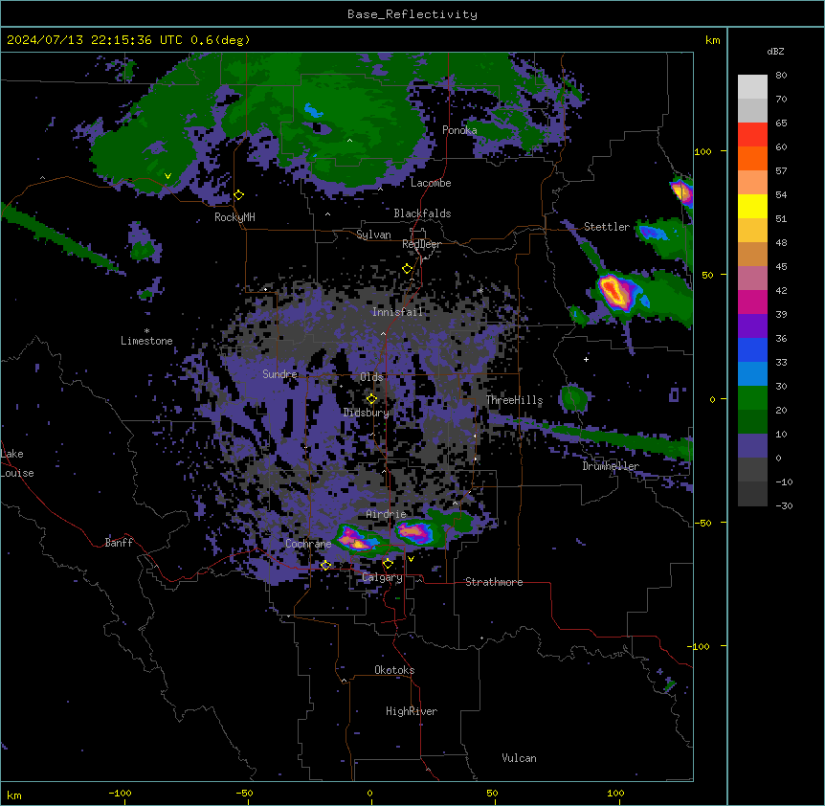Click the 0 tick on bottom axis

[x=369, y=794]
